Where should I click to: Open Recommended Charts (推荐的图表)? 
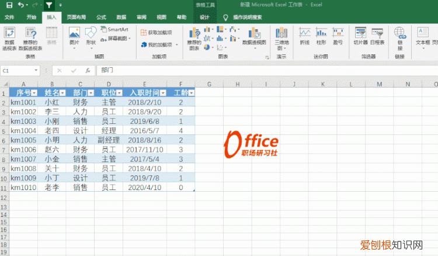coord(194,39)
